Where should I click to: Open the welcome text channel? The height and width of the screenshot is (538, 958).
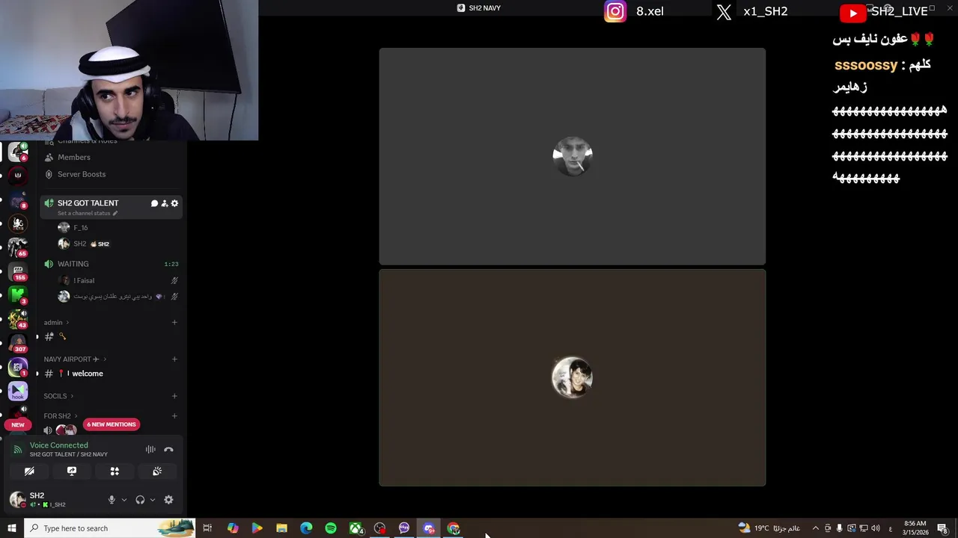click(87, 374)
